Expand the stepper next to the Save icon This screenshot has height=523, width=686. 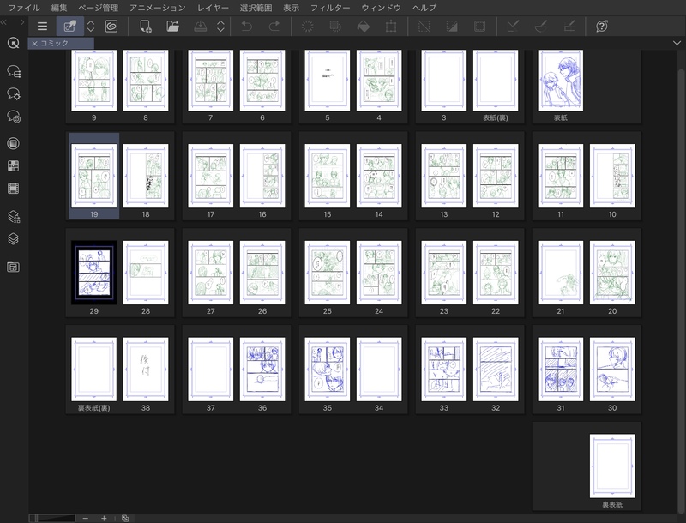tap(221, 27)
